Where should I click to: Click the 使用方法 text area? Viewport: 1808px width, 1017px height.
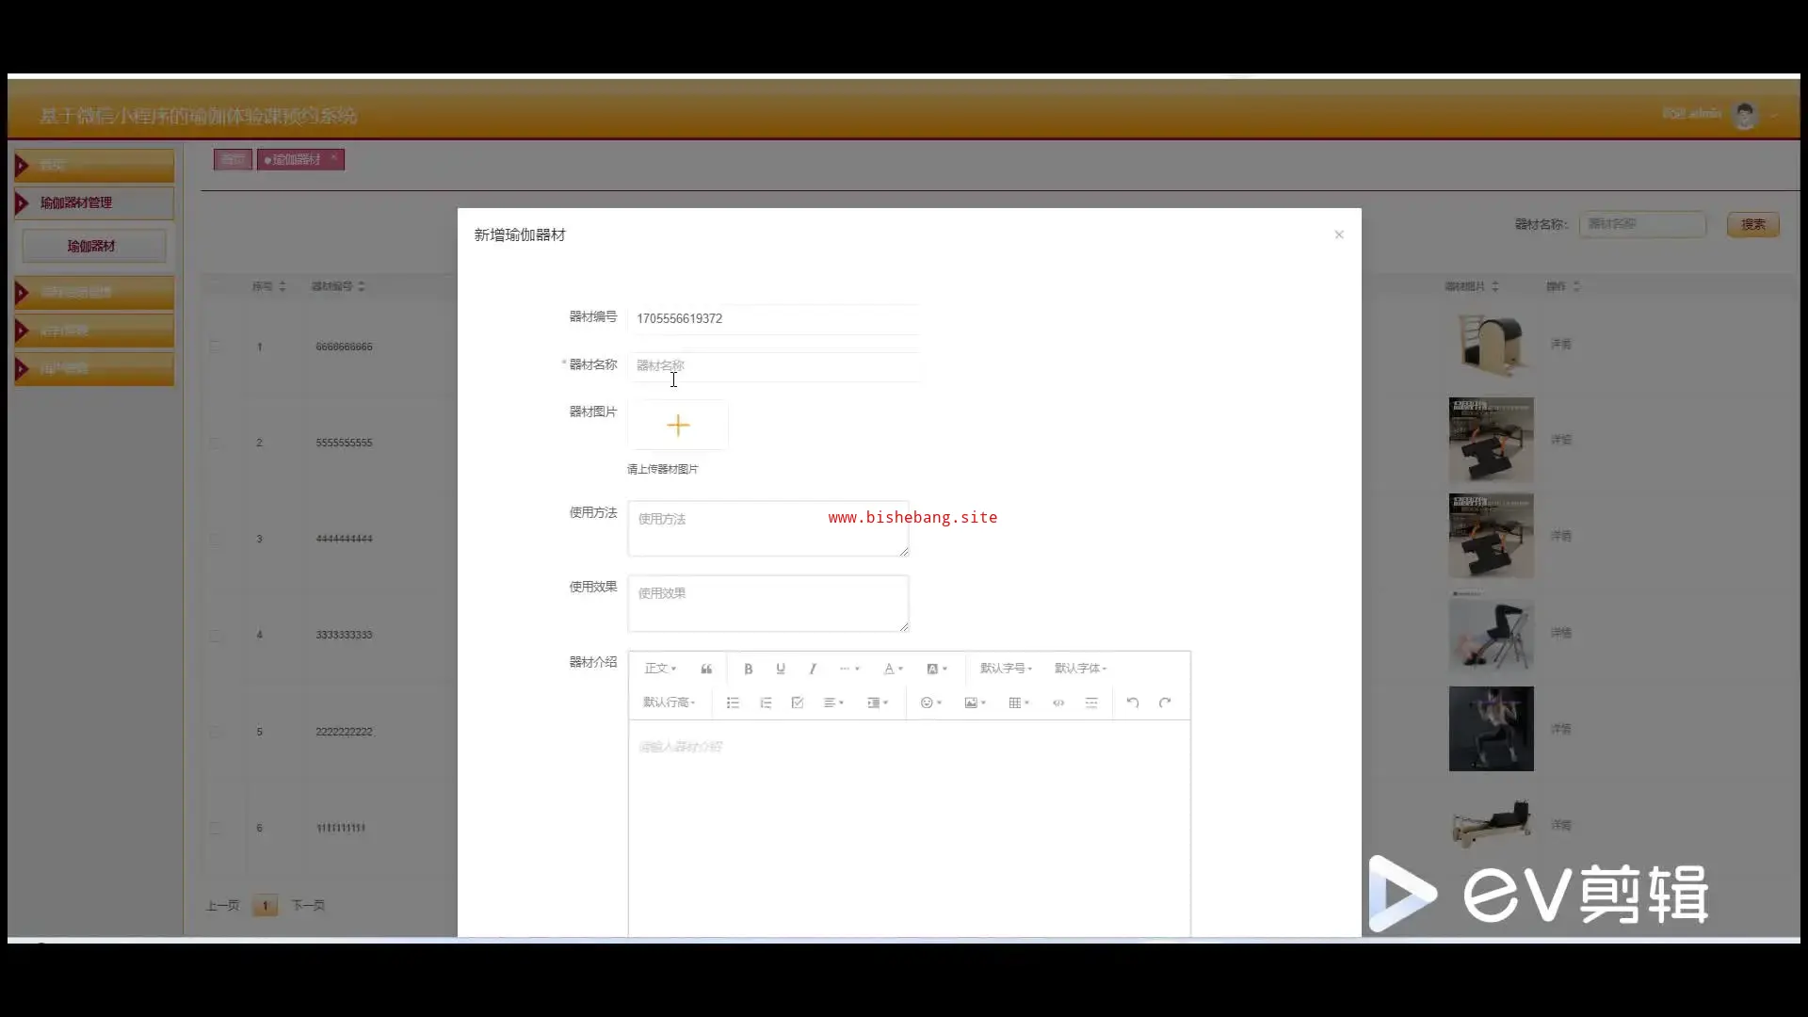[x=767, y=529]
